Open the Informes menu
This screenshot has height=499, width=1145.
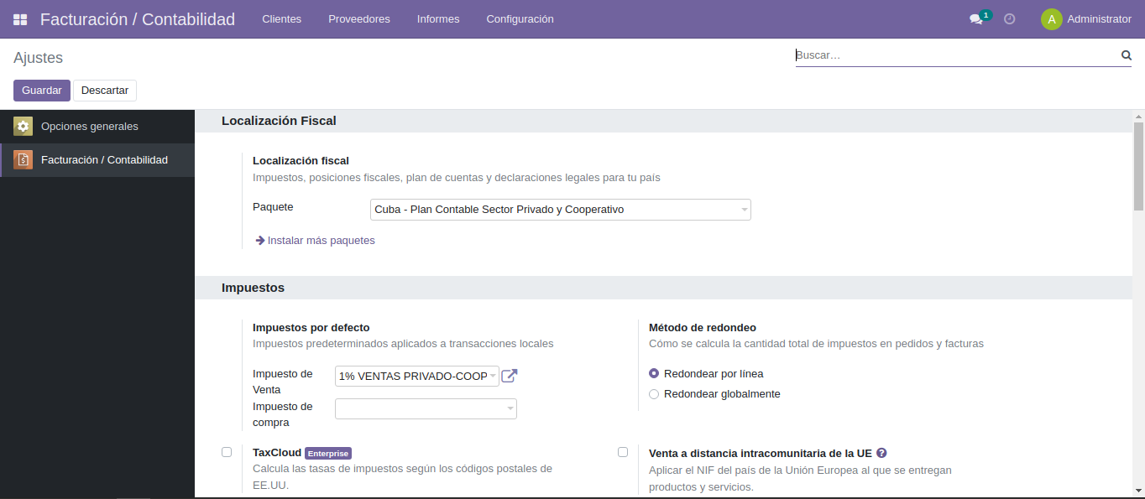[437, 18]
